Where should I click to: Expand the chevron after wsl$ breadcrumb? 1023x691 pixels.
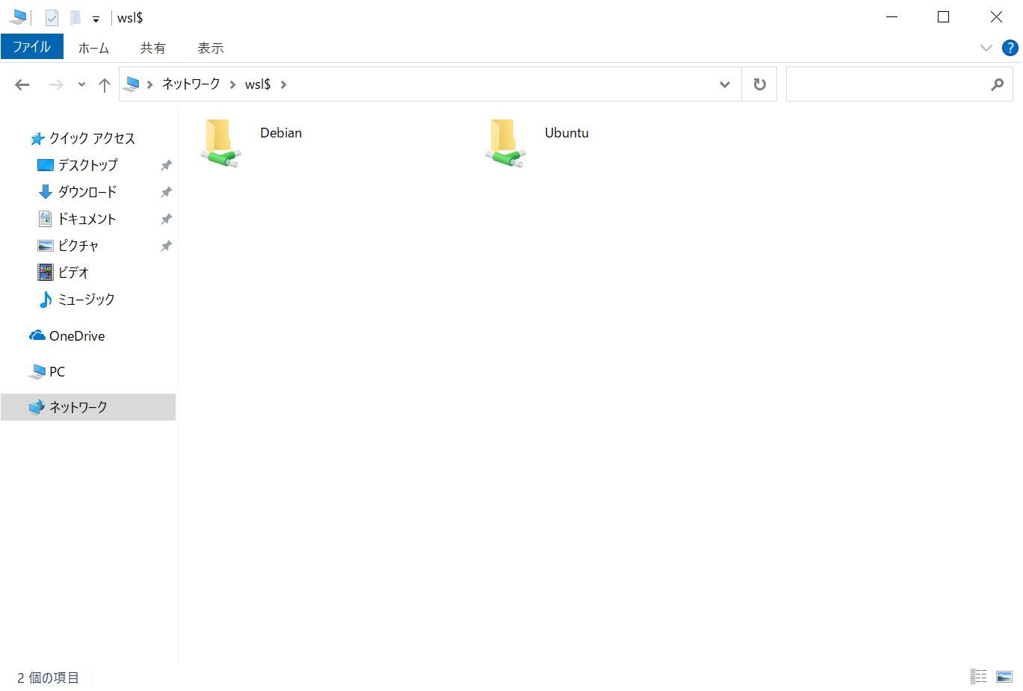click(x=283, y=84)
